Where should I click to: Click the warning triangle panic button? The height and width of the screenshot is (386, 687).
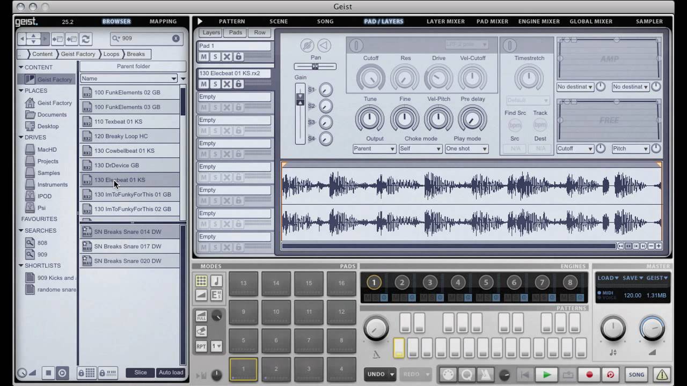click(x=662, y=375)
